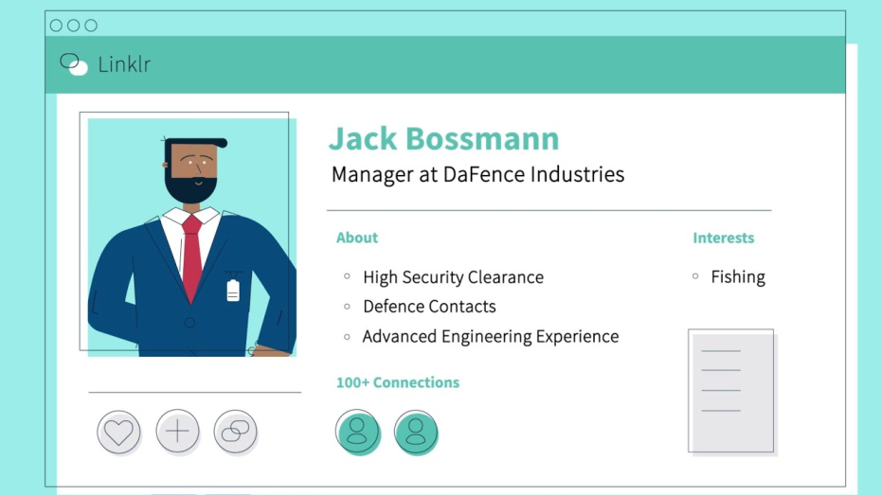
Task: Click the Linklr speech bubble logo
Action: [73, 64]
